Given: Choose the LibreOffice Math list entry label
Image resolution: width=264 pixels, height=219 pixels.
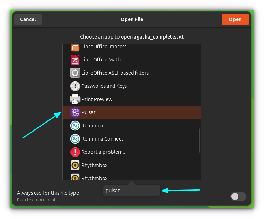Looking at the screenshot, I should [x=101, y=60].
